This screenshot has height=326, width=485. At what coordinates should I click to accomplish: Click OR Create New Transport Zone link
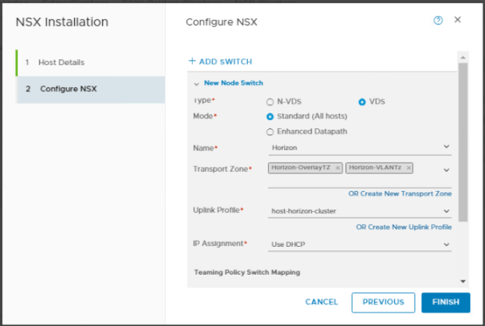(x=399, y=194)
